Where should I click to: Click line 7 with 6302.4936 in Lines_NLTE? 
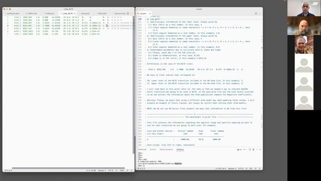[x=57, y=34]
